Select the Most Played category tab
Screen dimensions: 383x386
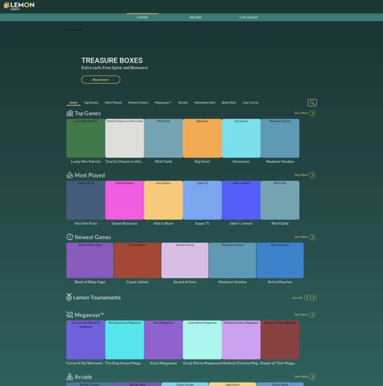[x=113, y=103]
